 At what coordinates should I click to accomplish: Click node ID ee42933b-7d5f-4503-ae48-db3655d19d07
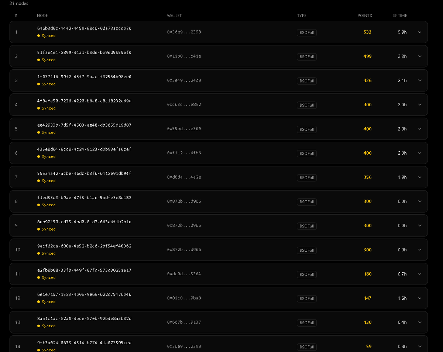tap(84, 125)
